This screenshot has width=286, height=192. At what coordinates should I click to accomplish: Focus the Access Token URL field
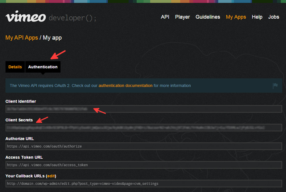pyautogui.click(x=144, y=165)
